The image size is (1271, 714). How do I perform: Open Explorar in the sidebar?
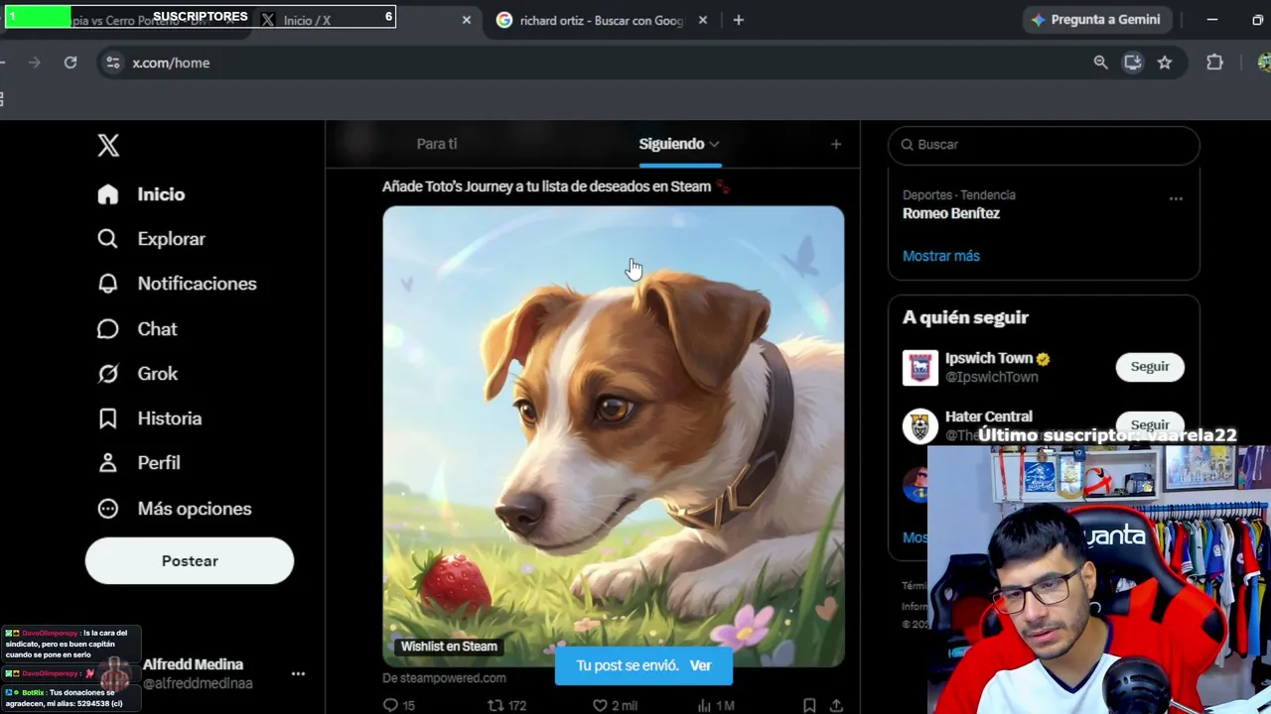coord(151,239)
